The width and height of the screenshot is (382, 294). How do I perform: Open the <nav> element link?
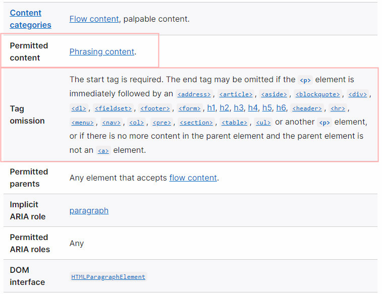[111, 123]
